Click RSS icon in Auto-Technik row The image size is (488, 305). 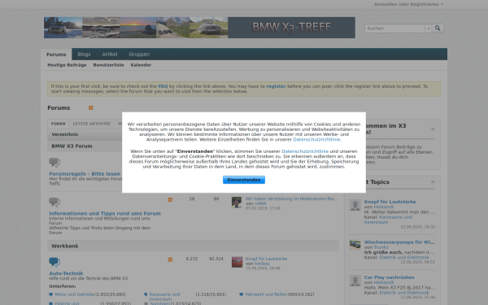pos(170,259)
